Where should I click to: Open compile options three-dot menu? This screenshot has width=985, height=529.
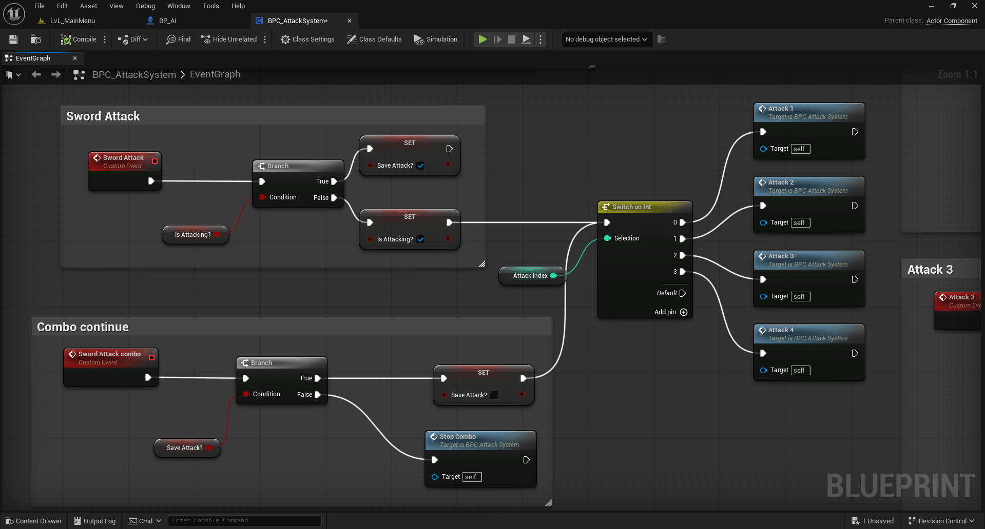(x=105, y=39)
